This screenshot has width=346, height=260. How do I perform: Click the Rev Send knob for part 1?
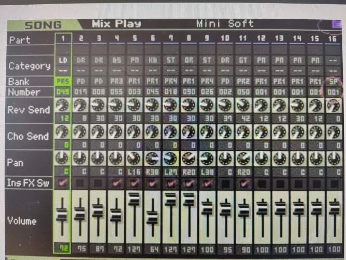(x=62, y=106)
